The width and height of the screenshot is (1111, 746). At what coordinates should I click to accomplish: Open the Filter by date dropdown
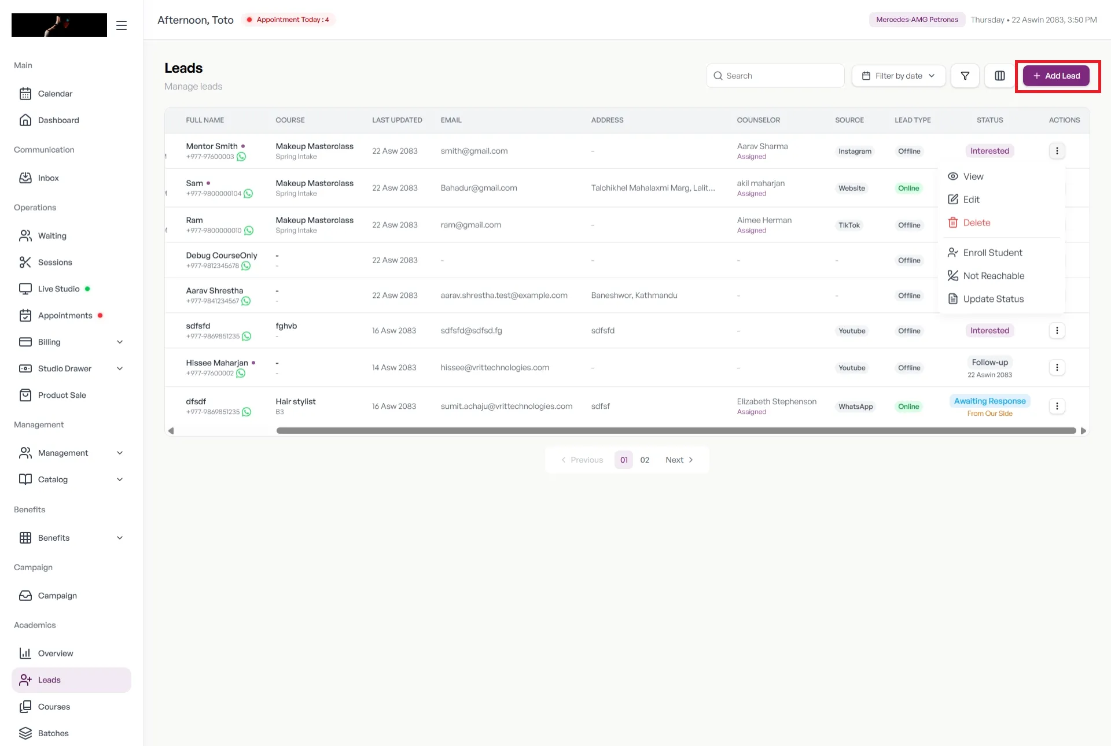(x=898, y=76)
